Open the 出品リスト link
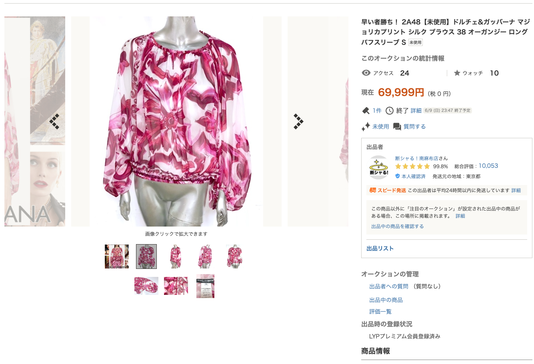 380,249
